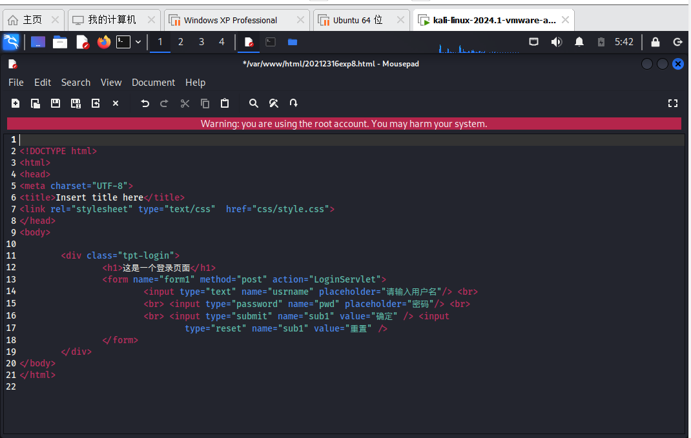Expand the terminal launcher dropdown arrow
Screen dimensions: 691x438
[138, 42]
